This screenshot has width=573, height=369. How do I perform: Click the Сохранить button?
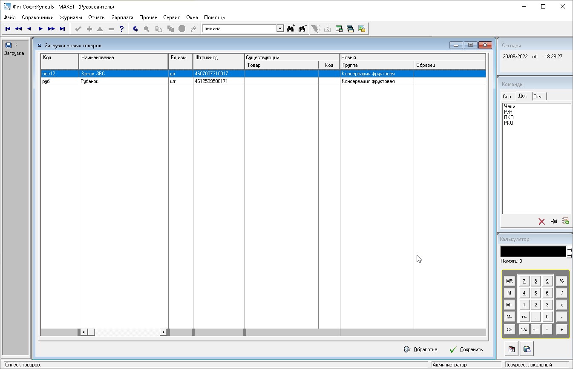466,349
